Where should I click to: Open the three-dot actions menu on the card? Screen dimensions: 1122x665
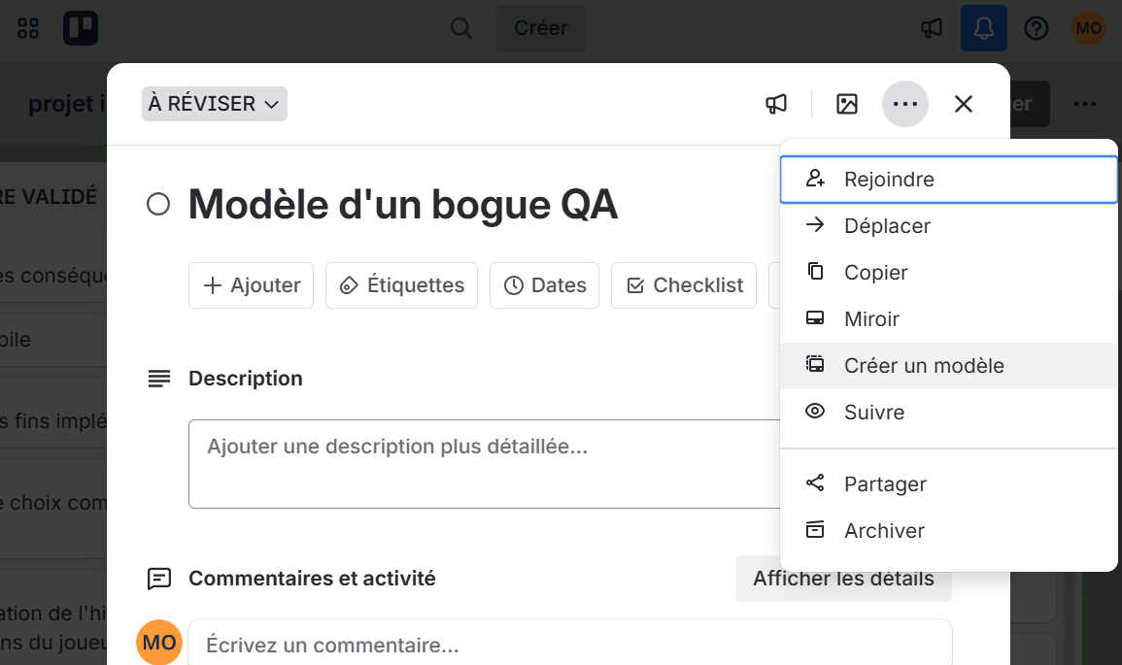click(905, 104)
